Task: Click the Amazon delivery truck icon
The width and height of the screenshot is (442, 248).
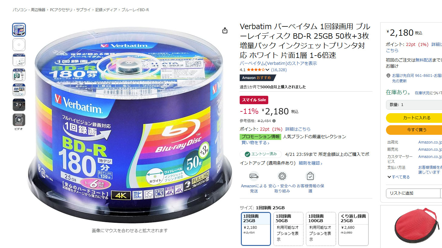Action: click(254, 176)
